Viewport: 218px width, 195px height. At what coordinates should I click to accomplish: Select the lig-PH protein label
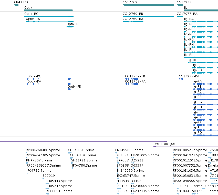[197, 107]
